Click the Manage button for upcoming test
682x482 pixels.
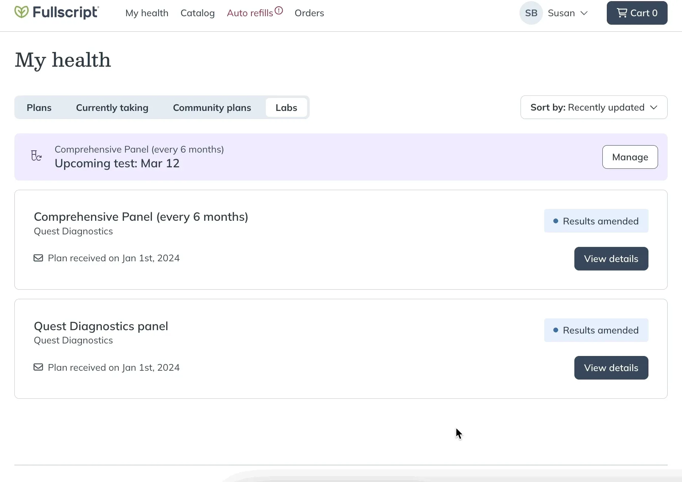pyautogui.click(x=630, y=157)
